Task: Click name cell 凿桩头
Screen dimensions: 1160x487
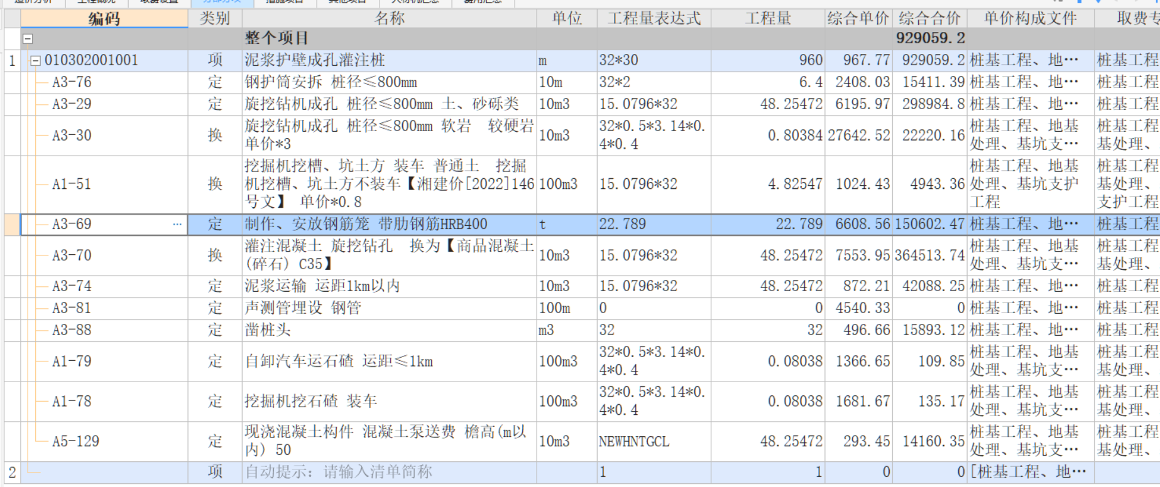Action: click(x=389, y=330)
